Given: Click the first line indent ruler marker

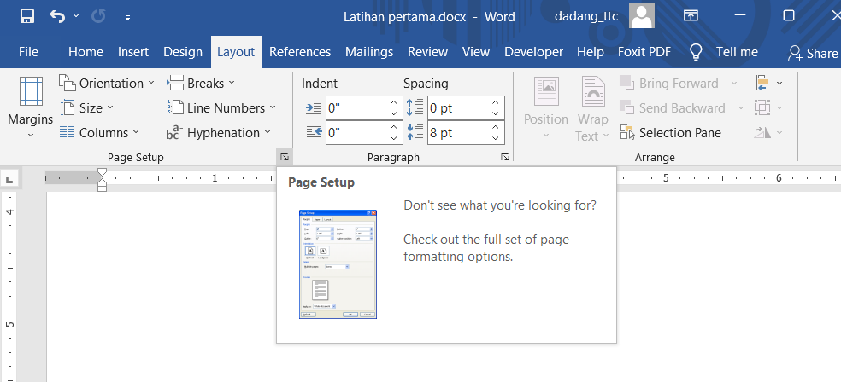Looking at the screenshot, I should coord(102,172).
